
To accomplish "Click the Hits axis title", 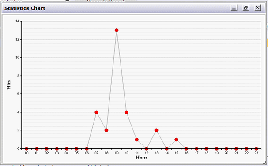I will click(x=9, y=85).
